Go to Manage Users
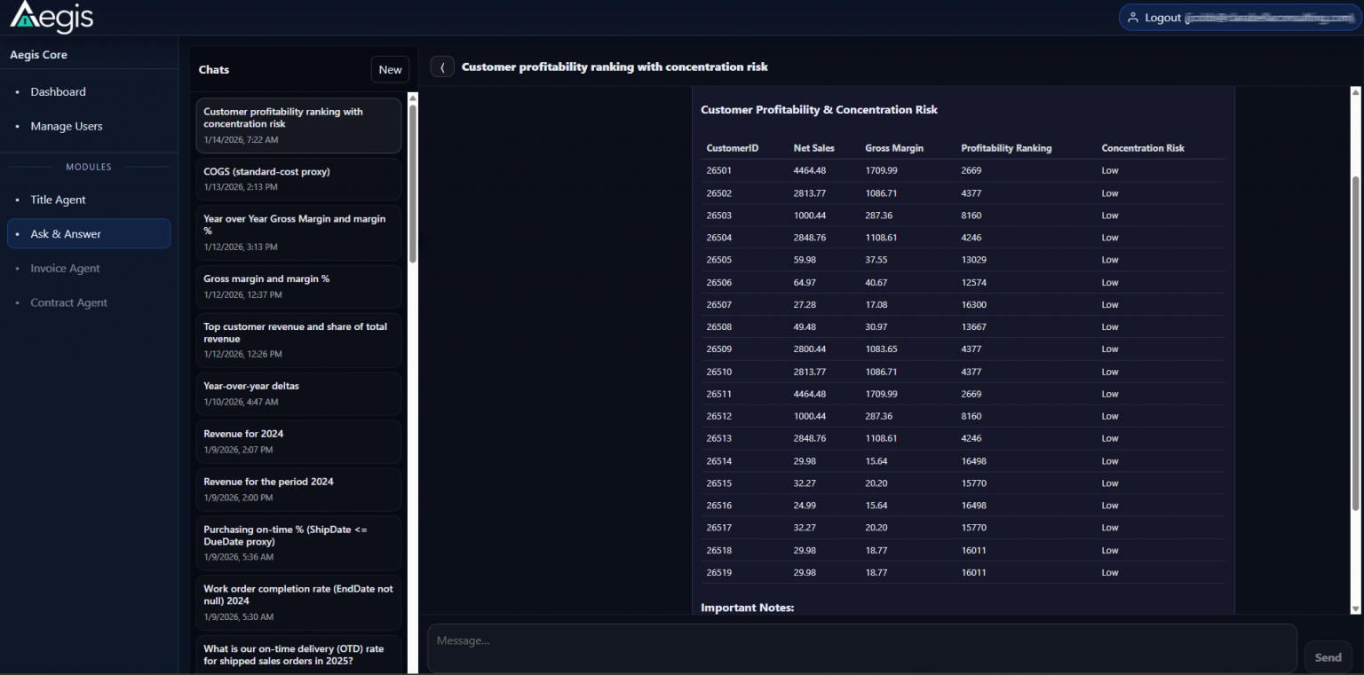This screenshot has height=675, width=1364. pos(67,127)
